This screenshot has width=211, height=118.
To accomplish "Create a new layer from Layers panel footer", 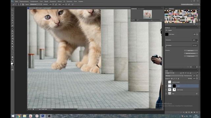I will (x=194, y=112).
